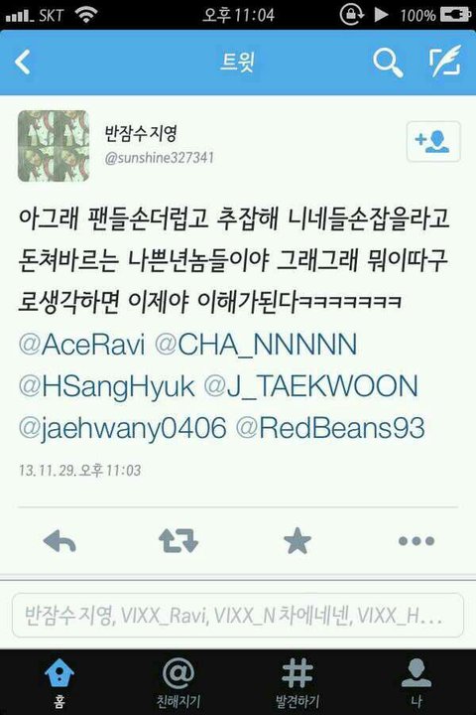Tap the reply text input field
476x715 pixels.
coord(238,615)
